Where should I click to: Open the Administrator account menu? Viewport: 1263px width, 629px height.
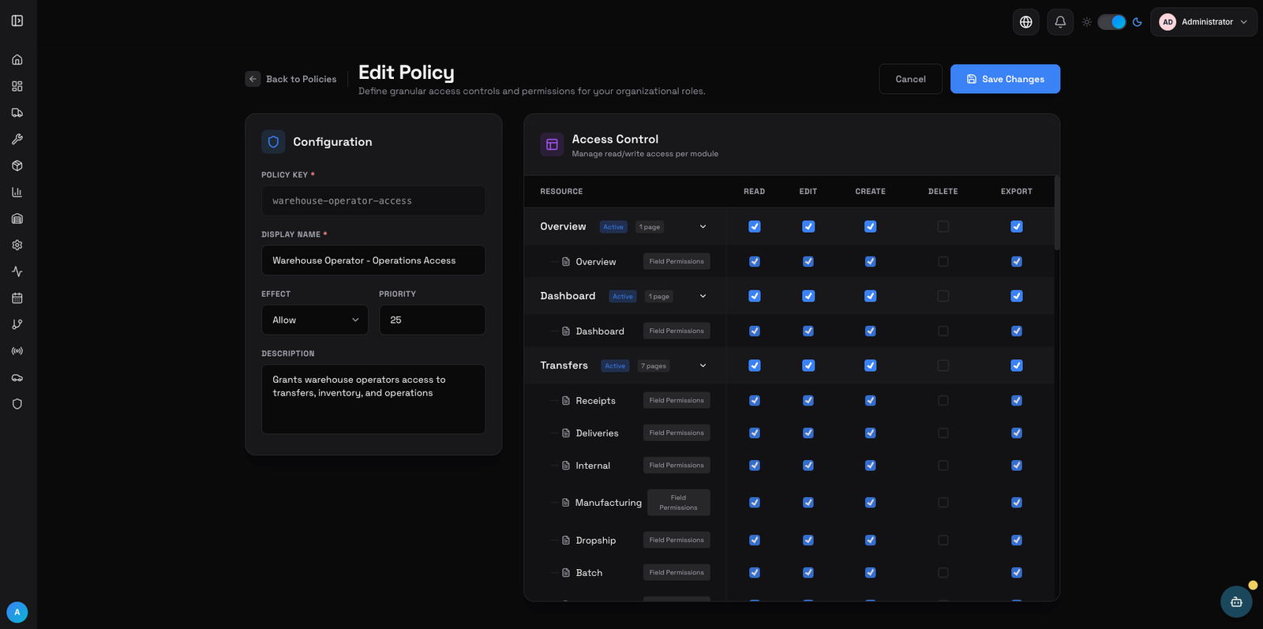(1204, 22)
